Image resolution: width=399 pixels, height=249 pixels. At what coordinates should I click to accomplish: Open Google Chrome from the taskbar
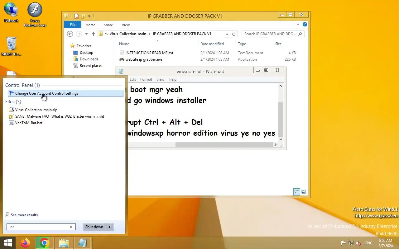tap(44, 243)
